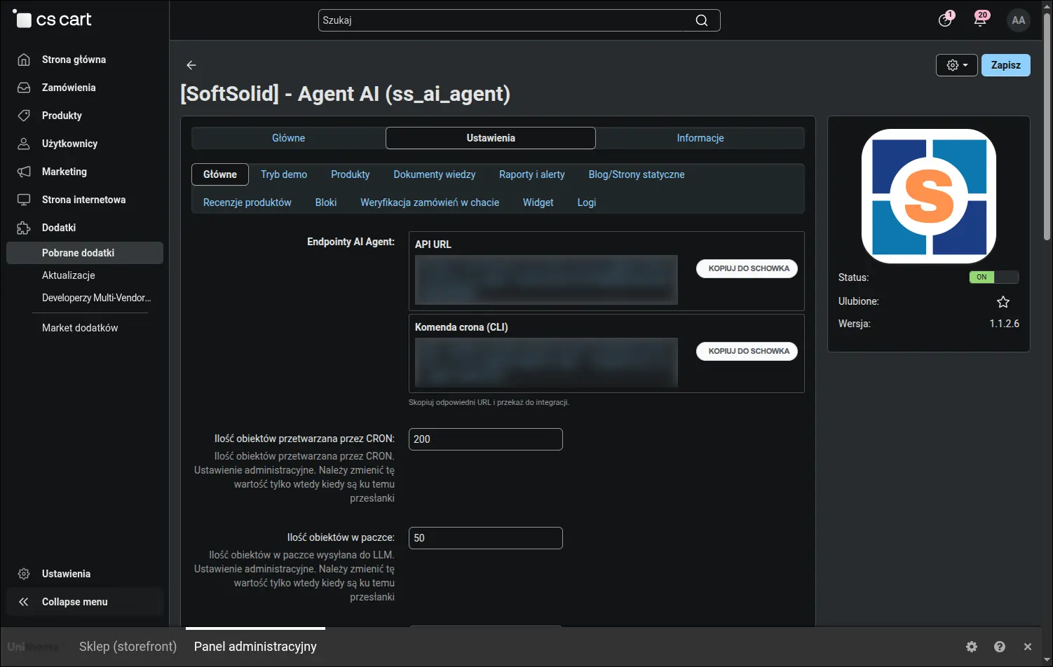Viewport: 1053px width, 667px height.
Task: Click the Unitheme logo in bottom bar
Action: [x=33, y=647]
